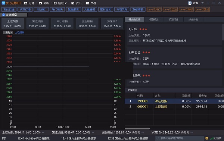Click the 涨跌幅 column header
The height and width of the screenshot is (141, 224).
pos(186,95)
